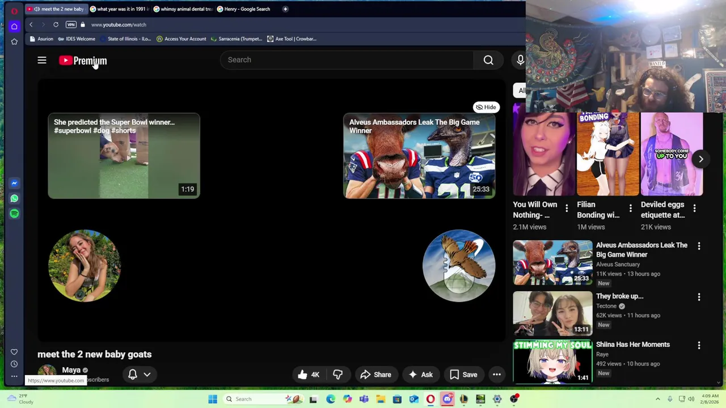Viewport: 726px width, 408px height.
Task: Open menu for 'Filian Bonding' short
Action: coord(631,209)
